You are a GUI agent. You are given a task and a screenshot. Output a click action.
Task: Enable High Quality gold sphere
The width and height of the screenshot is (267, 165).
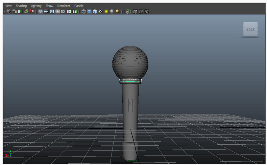[x=117, y=11]
